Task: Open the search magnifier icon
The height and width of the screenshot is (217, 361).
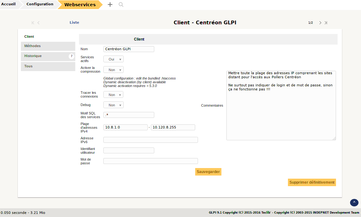Action: 121,5
